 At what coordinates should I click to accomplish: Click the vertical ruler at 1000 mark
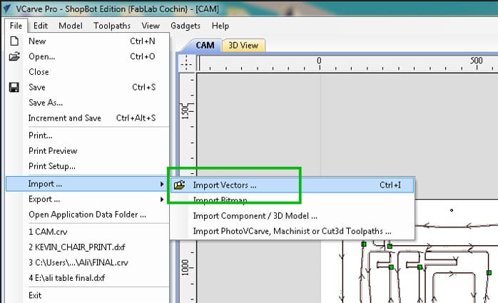[x=186, y=268]
